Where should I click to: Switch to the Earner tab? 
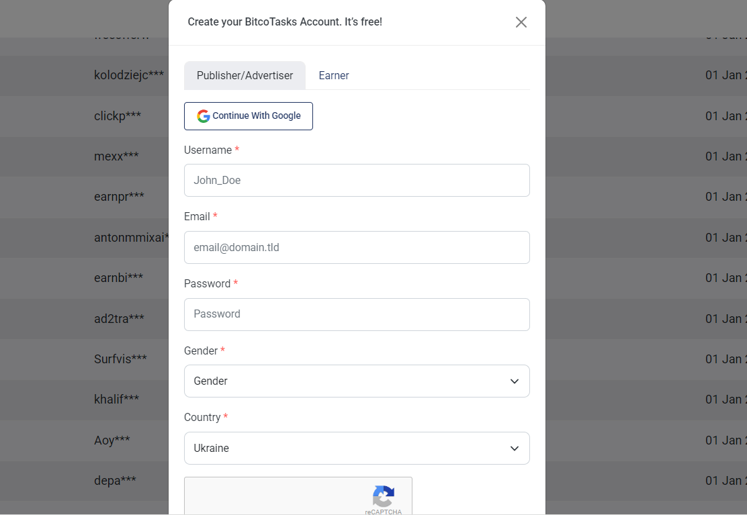tap(333, 75)
